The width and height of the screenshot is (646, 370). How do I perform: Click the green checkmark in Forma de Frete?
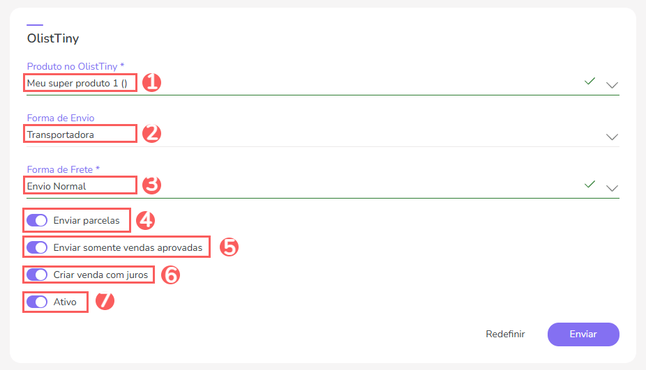click(589, 184)
